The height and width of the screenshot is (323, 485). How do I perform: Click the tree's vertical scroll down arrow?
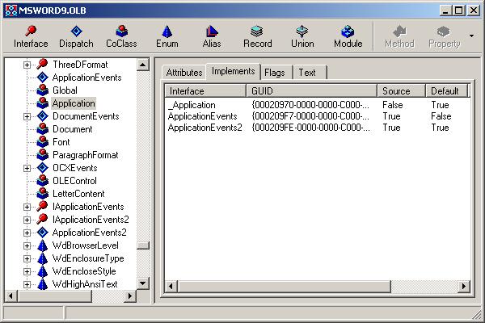click(142, 283)
